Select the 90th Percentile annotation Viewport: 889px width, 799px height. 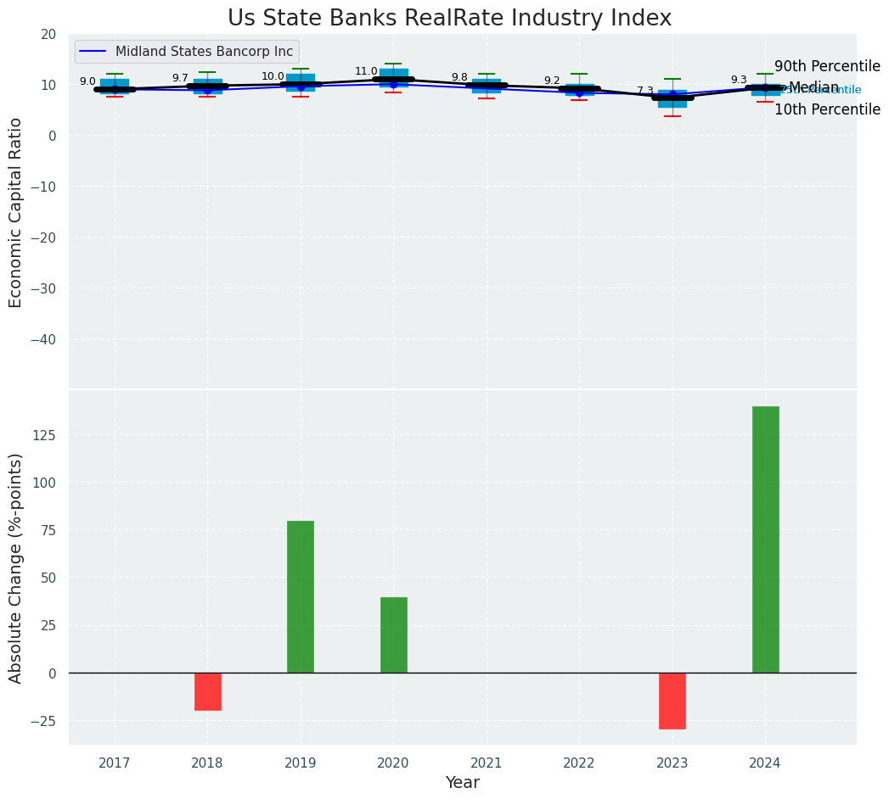click(x=826, y=66)
